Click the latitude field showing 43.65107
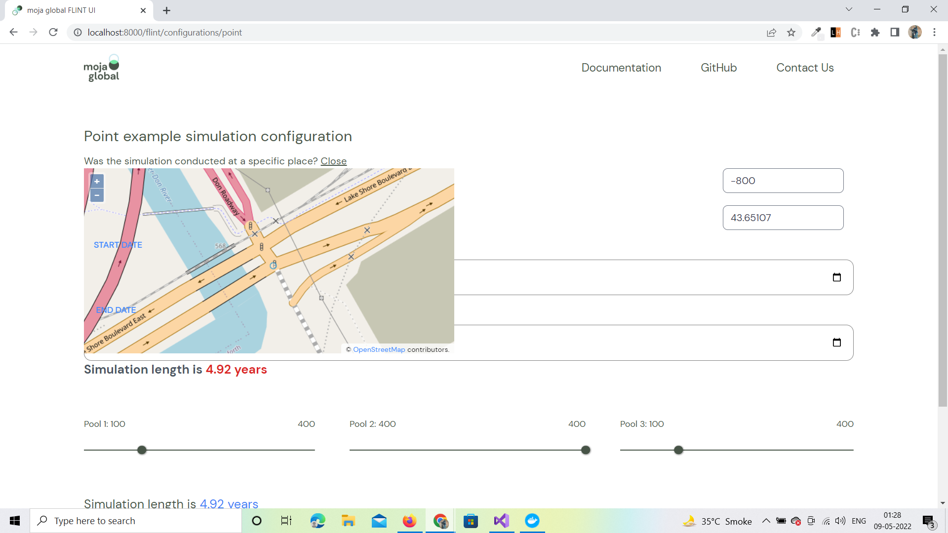This screenshot has height=533, width=948. click(x=783, y=218)
